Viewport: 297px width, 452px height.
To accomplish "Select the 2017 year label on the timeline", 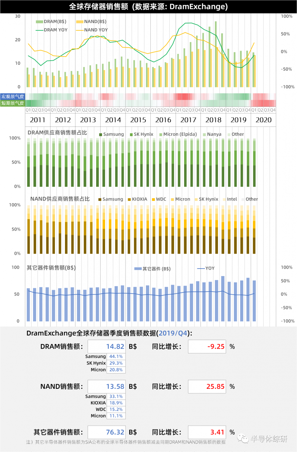I will click(x=188, y=120).
